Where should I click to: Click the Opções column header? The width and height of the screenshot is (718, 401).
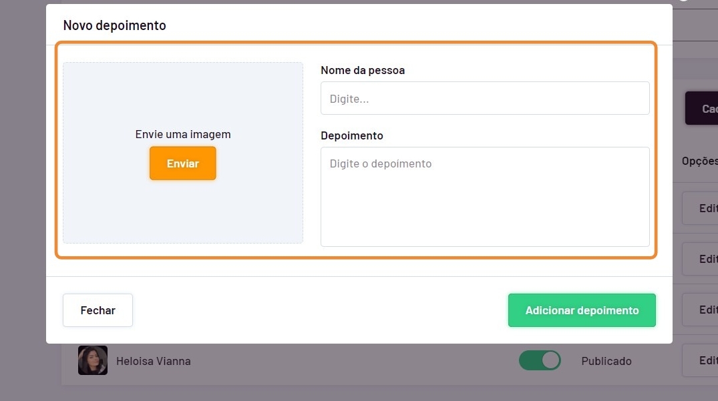point(699,161)
